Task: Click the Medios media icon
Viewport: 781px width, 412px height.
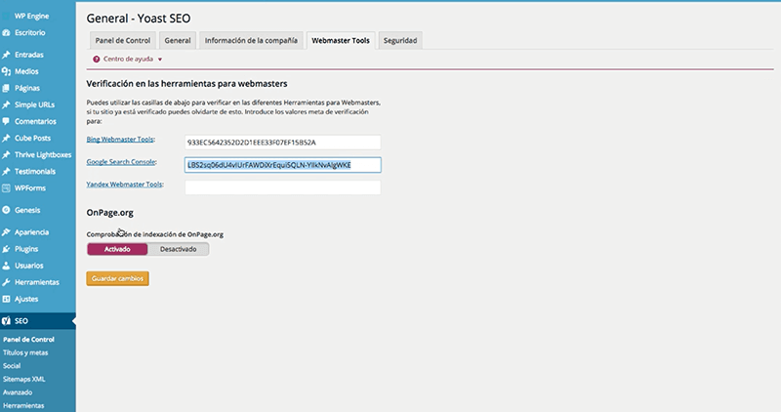Action: [6, 71]
